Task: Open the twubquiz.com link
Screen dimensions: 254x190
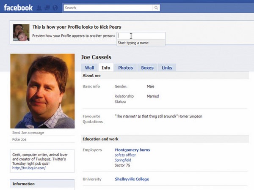Action: click(x=28, y=168)
